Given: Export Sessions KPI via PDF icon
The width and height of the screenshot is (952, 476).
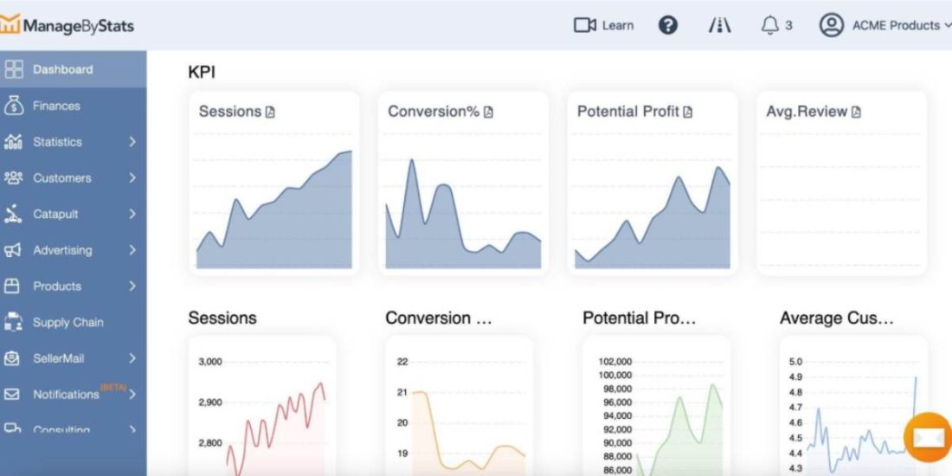Looking at the screenshot, I should 270,113.
